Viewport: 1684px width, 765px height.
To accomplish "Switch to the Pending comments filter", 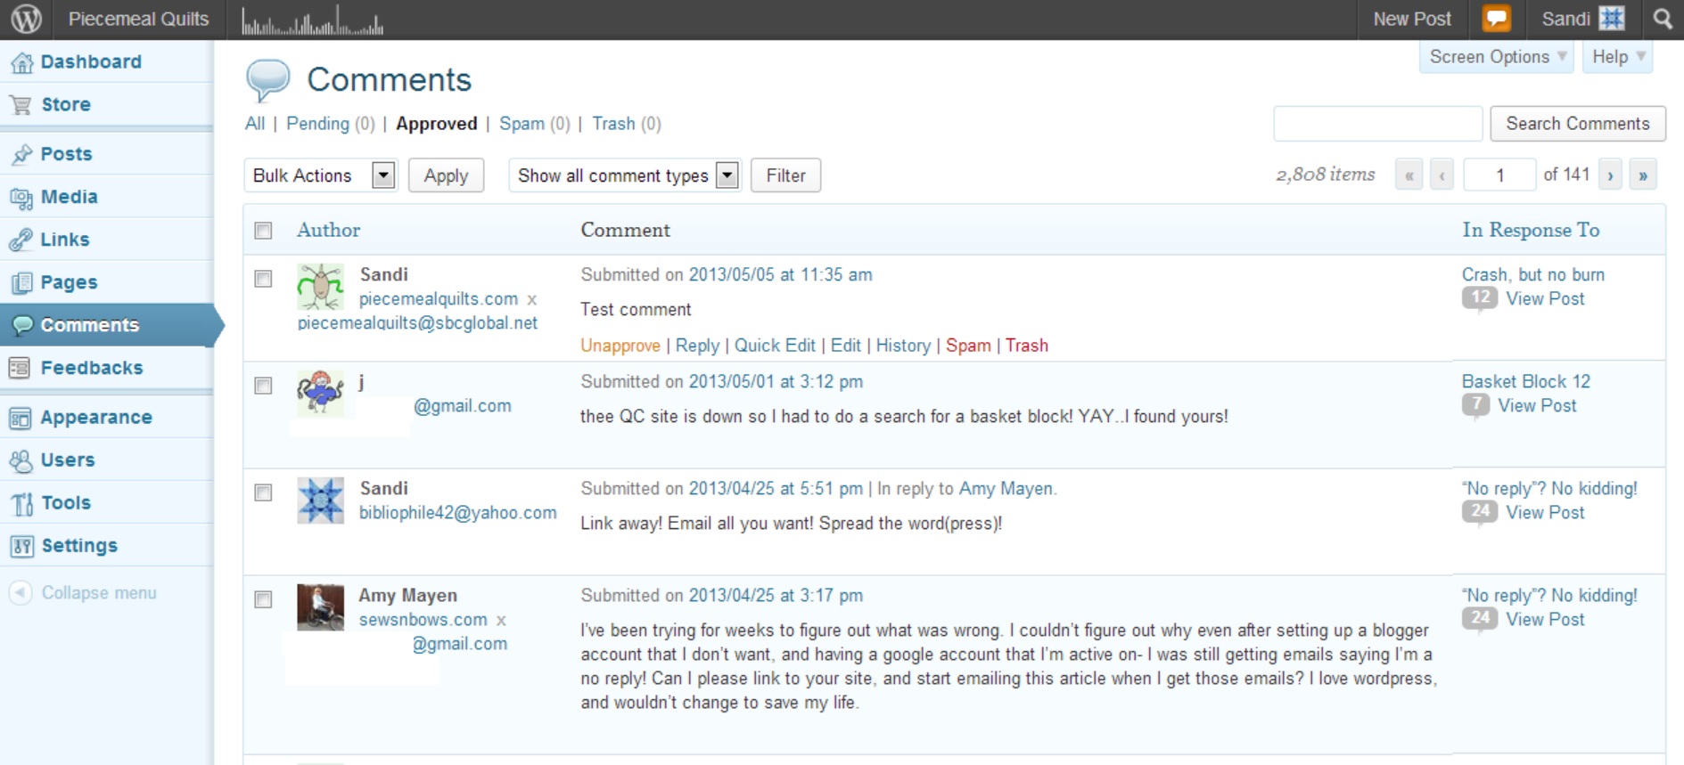I will (x=317, y=124).
